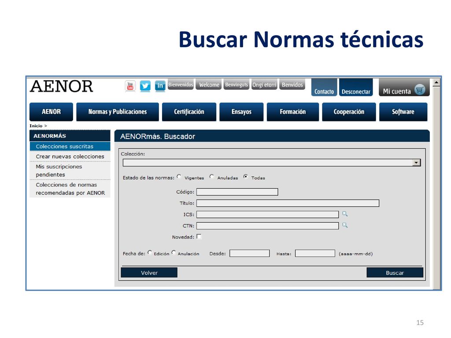Switch language to Benvidos (Galician)
Viewport: 451px width, 338px height.
click(292, 84)
